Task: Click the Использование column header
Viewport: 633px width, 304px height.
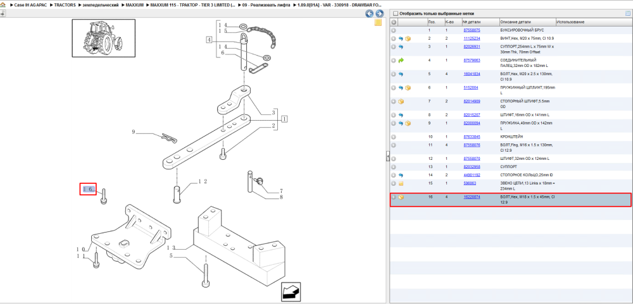Action: tap(593, 22)
